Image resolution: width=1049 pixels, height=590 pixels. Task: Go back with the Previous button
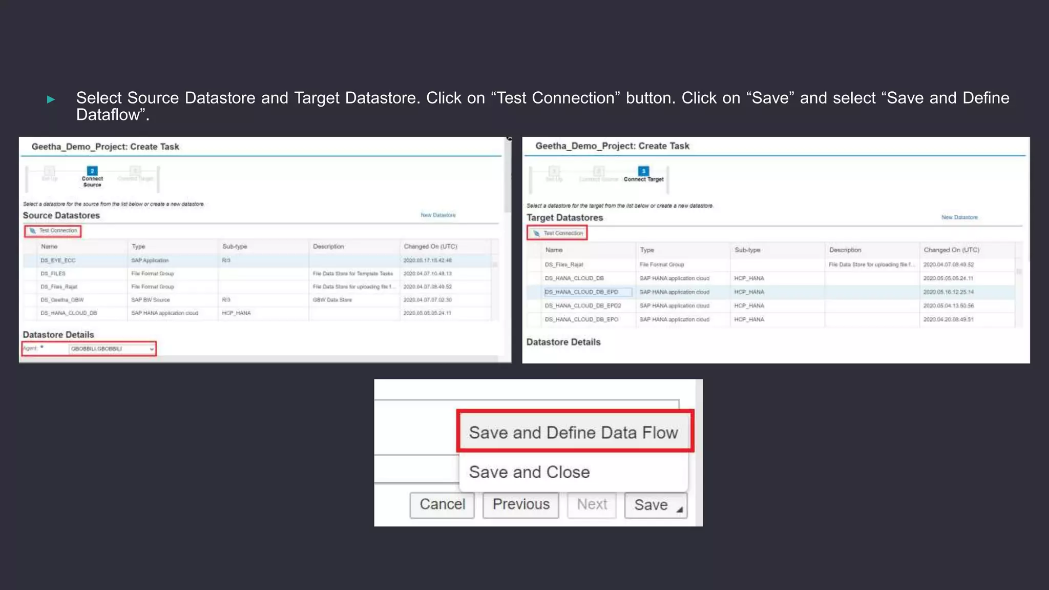[x=520, y=504]
